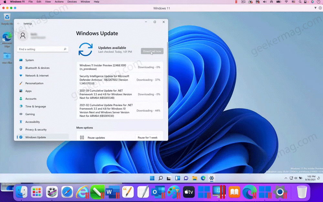The width and height of the screenshot is (323, 202).
Task: Select Windows Update in the sidebar
Action: click(43, 137)
